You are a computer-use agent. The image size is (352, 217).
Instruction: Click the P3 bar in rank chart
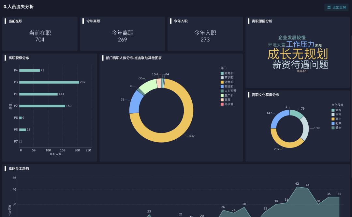49,82
